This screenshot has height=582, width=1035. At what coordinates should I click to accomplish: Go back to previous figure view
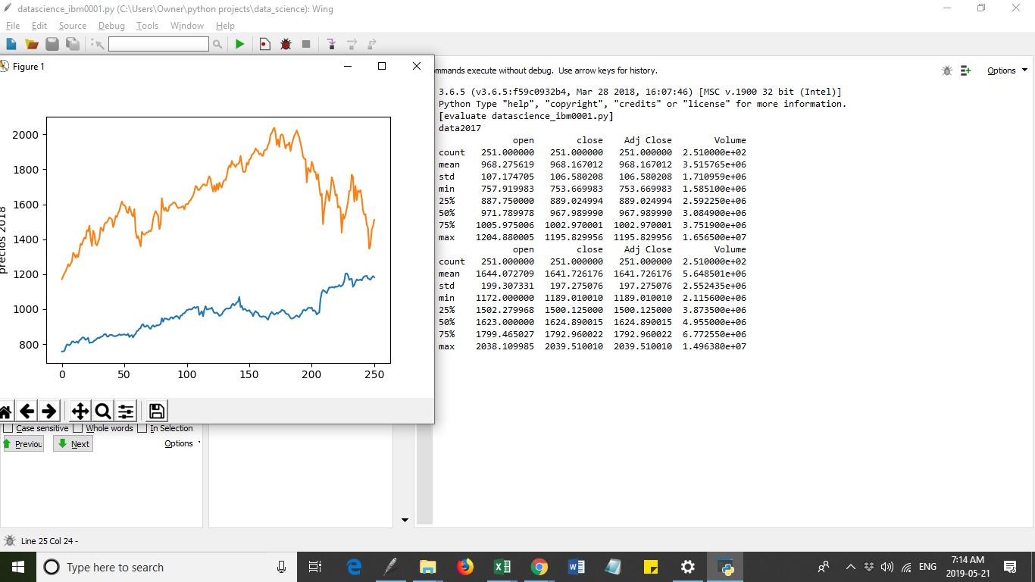point(28,411)
